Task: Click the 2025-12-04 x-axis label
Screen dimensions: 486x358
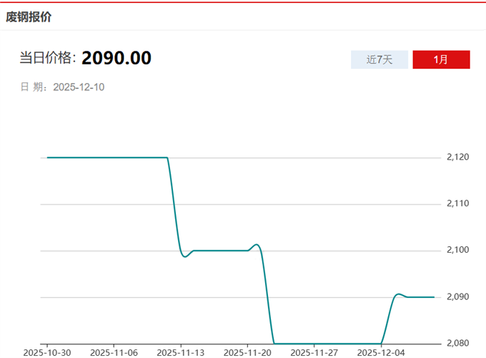Action: tap(380, 352)
